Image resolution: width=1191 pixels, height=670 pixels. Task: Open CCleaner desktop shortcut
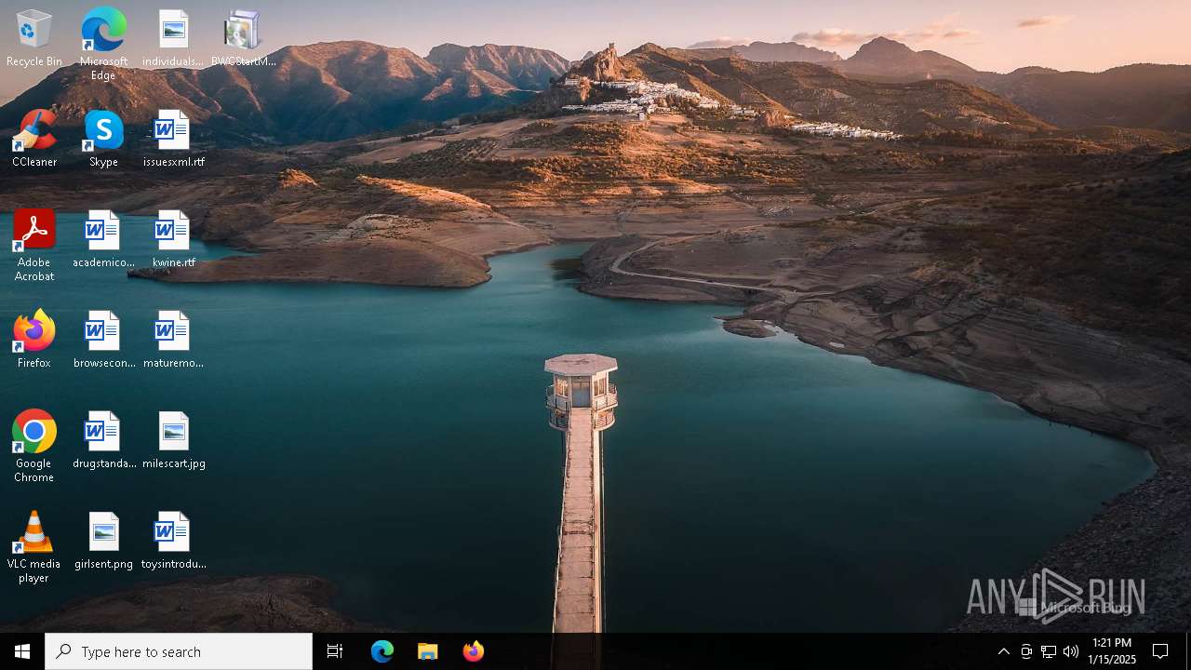(34, 139)
